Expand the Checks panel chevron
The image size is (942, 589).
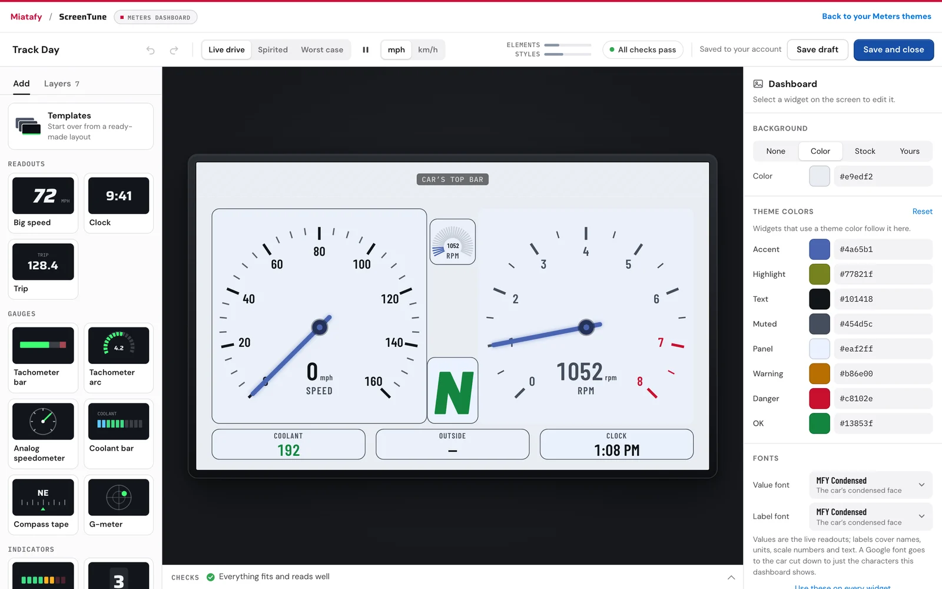(731, 577)
